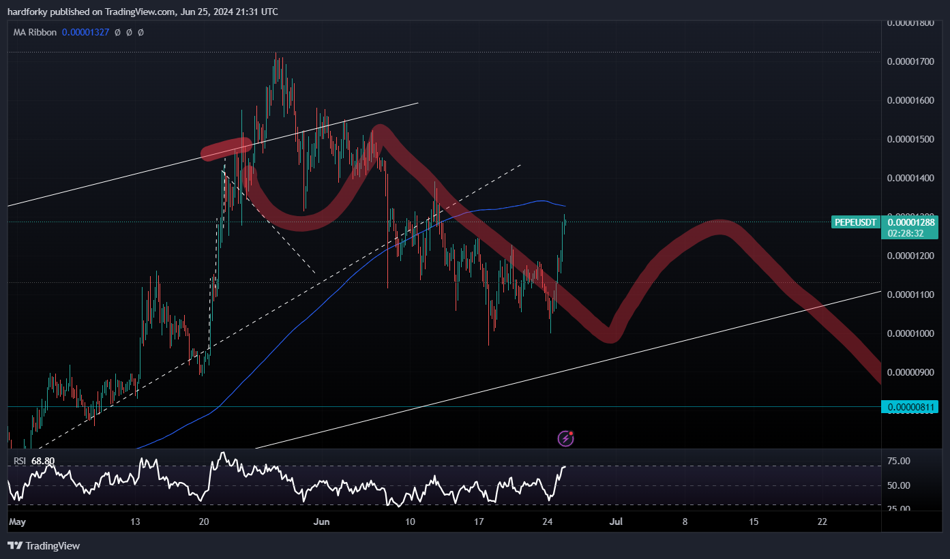Click the 17 date label on time axis
This screenshot has height=559, width=950.
479,522
